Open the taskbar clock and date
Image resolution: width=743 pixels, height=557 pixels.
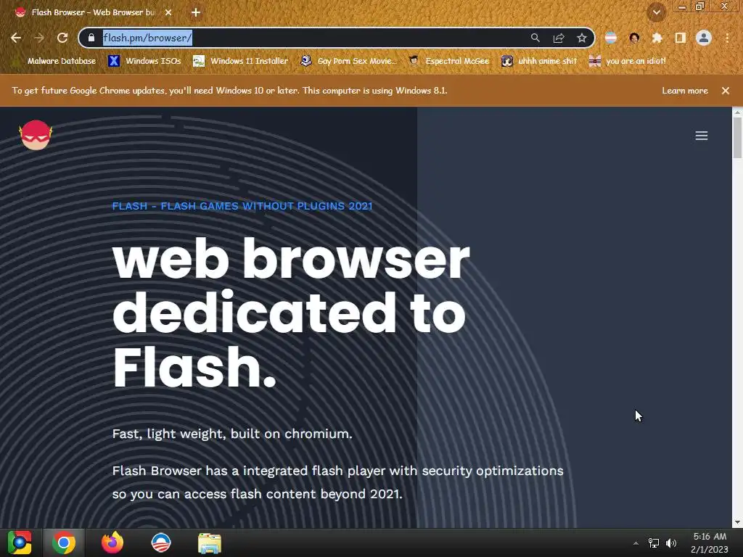coord(710,542)
